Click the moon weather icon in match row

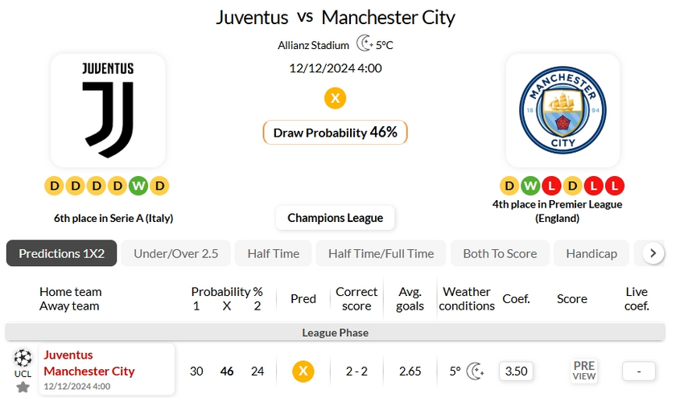(476, 371)
